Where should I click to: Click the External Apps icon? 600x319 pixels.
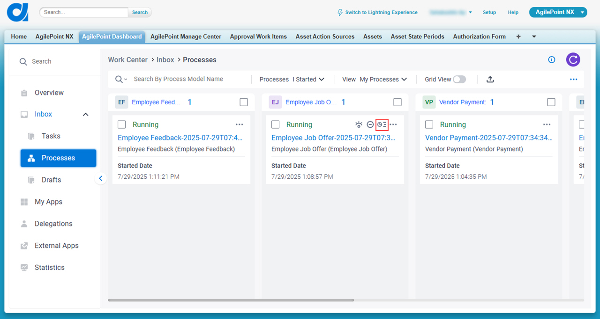click(x=24, y=246)
